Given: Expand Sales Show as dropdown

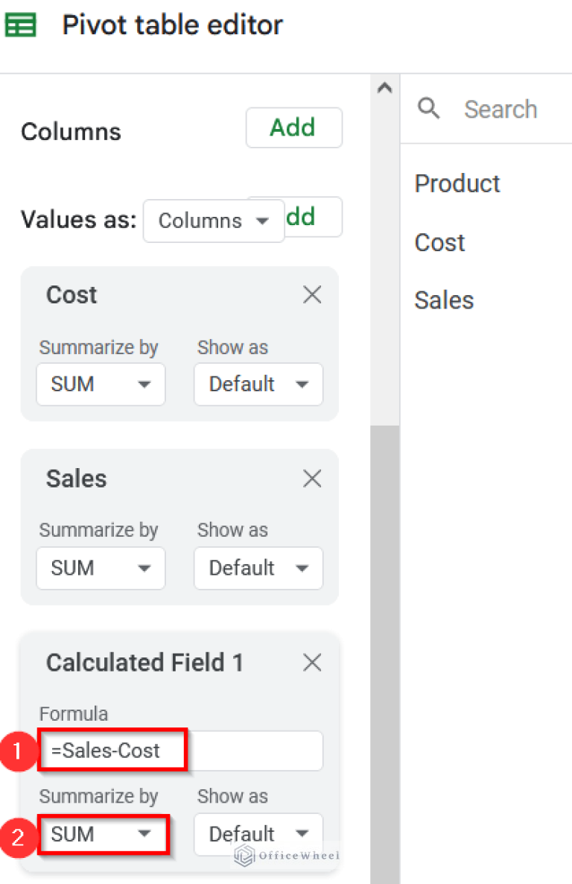Looking at the screenshot, I should point(258,568).
